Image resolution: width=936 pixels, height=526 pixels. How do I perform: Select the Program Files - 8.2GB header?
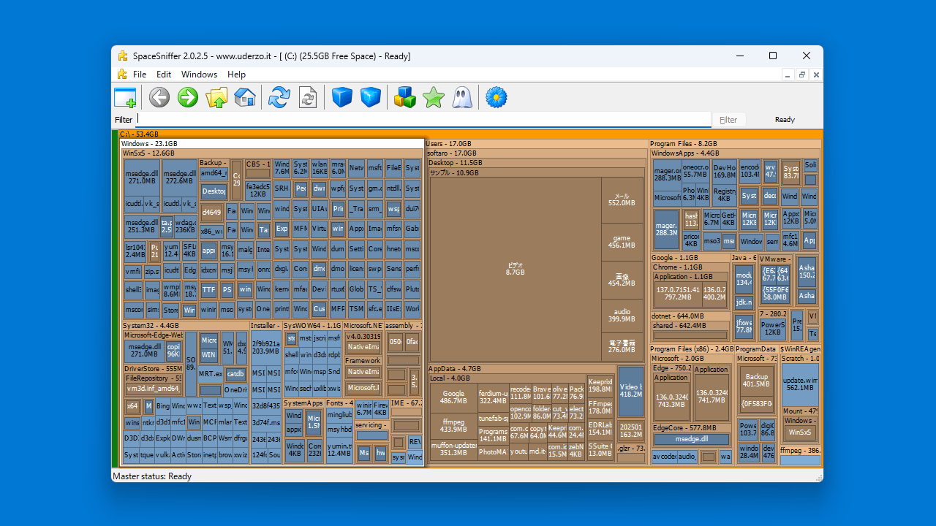pyautogui.click(x=735, y=144)
